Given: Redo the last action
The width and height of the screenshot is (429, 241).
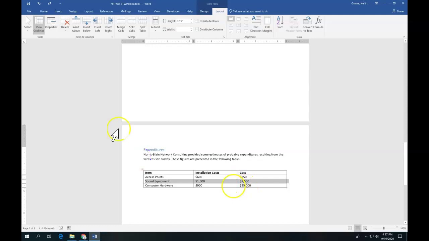Looking at the screenshot, I should pyautogui.click(x=50, y=3).
